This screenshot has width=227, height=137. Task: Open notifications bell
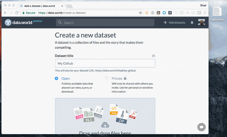point(192,23)
